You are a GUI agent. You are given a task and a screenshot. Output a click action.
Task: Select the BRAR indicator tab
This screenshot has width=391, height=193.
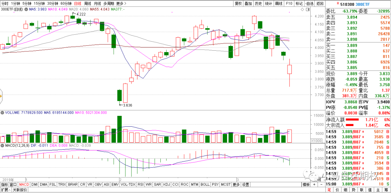point(73,185)
